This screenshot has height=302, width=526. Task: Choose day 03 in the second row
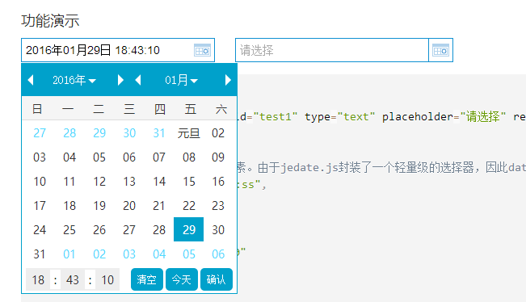pos(40,157)
